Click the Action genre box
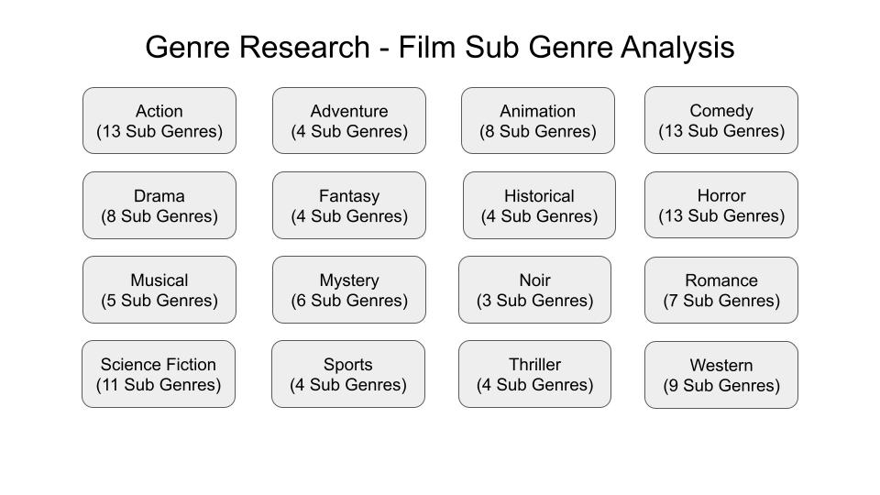The image size is (880, 495). point(159,121)
